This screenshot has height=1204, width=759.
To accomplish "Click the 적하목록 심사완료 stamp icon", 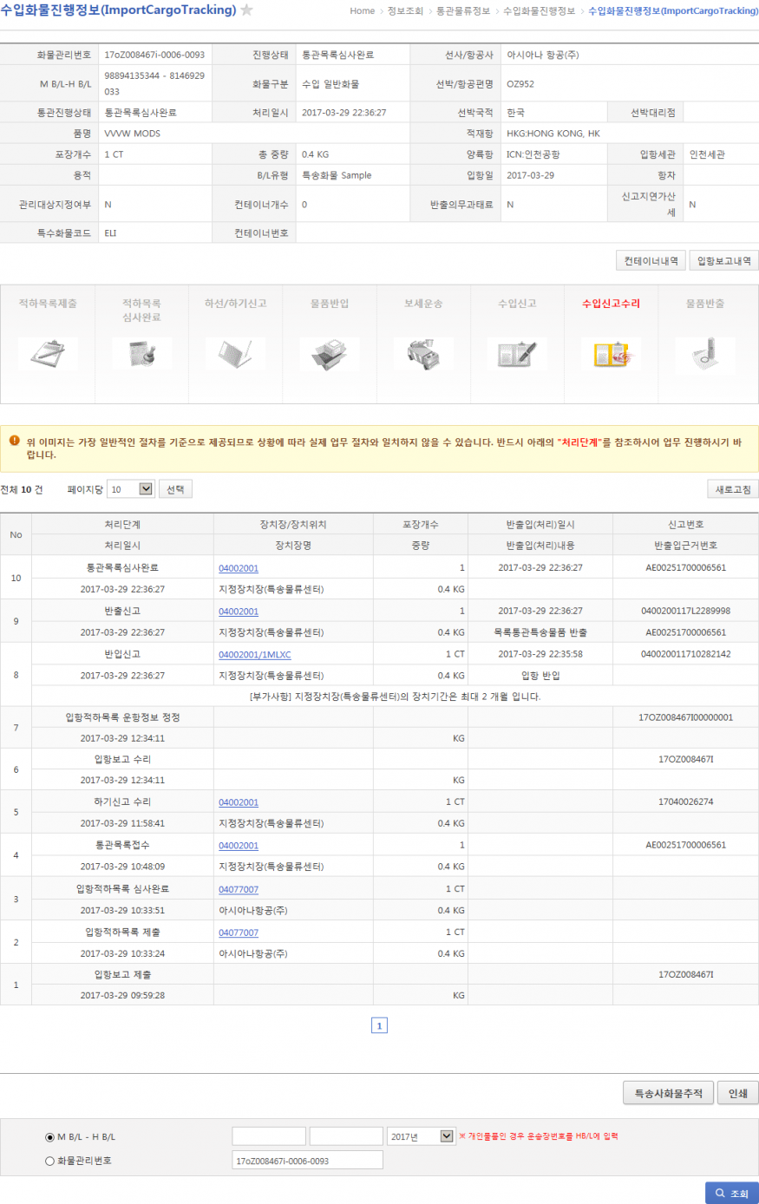I will (x=141, y=353).
